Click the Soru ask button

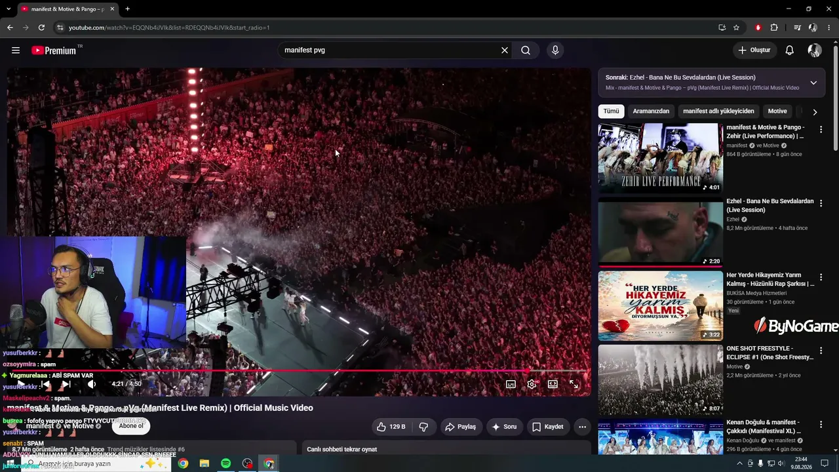[504, 427]
